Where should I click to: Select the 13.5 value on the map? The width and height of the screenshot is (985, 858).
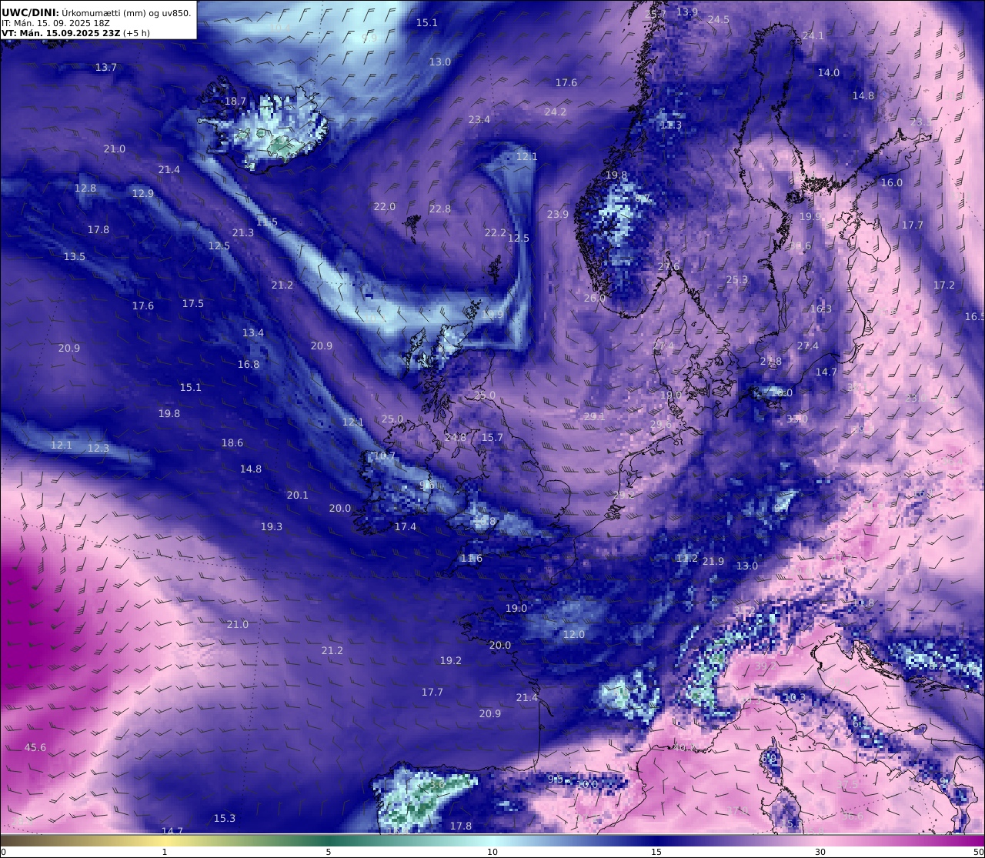click(75, 256)
